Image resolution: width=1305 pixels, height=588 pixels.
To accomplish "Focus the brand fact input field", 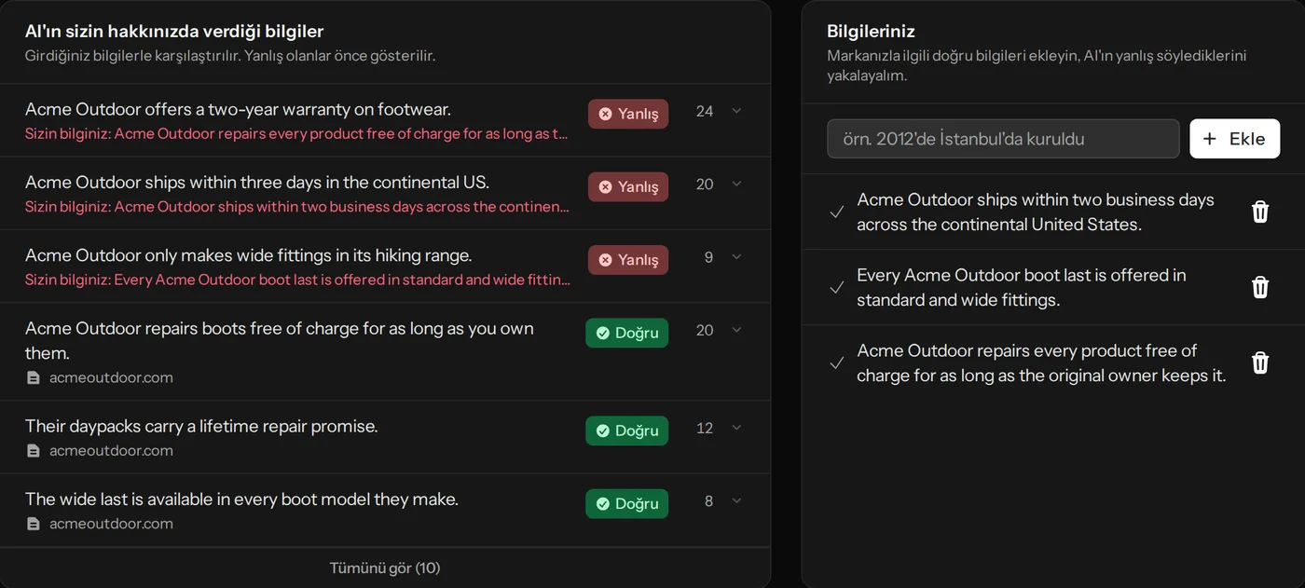I will [1003, 139].
